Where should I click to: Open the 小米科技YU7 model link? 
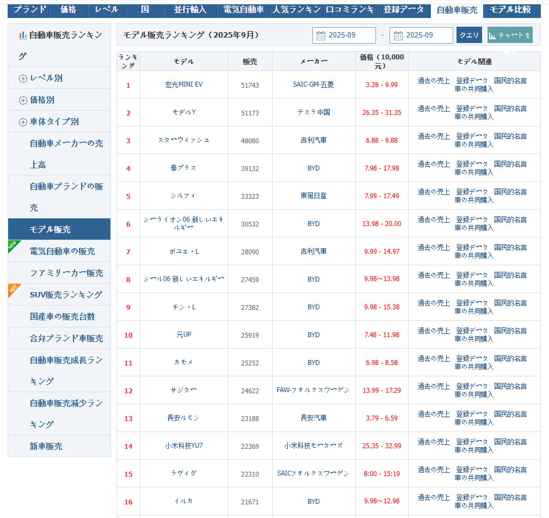[183, 446]
